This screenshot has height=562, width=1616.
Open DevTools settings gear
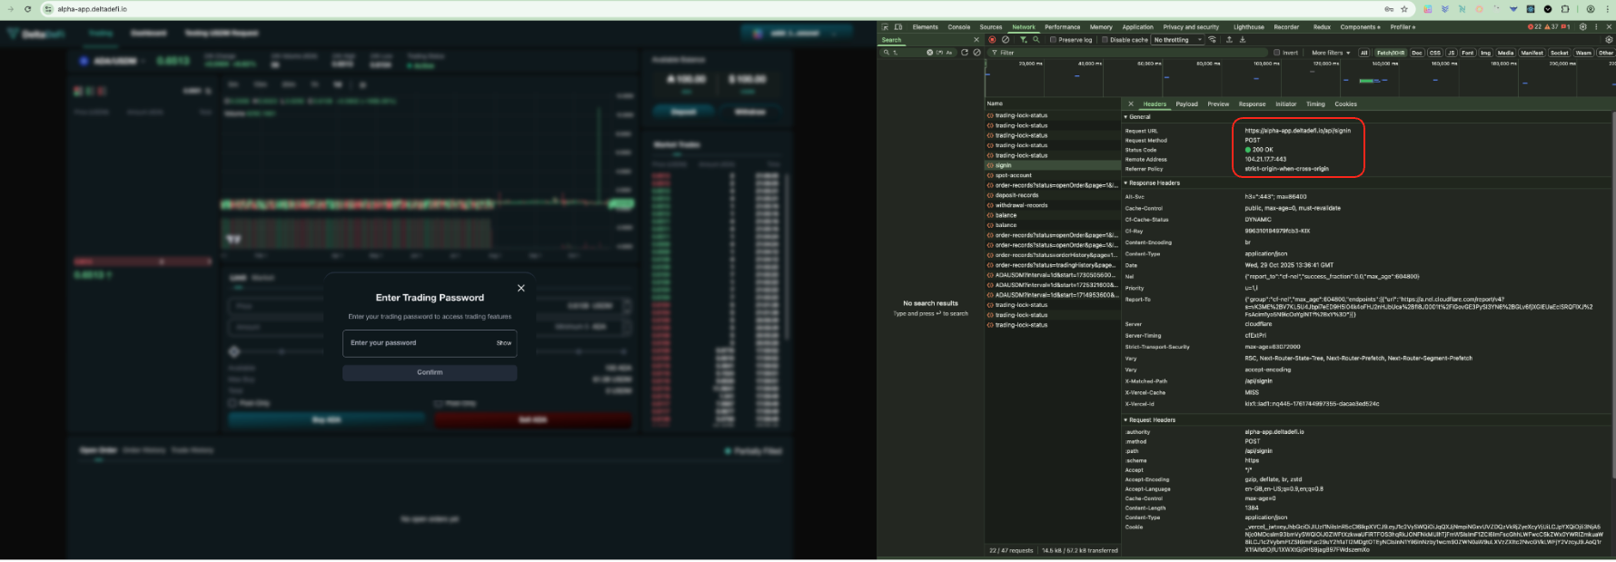coord(1583,27)
